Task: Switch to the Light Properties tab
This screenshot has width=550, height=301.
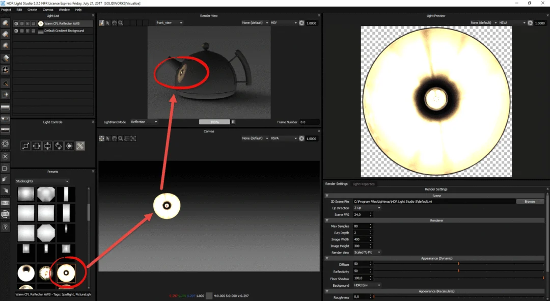Action: pos(364,184)
